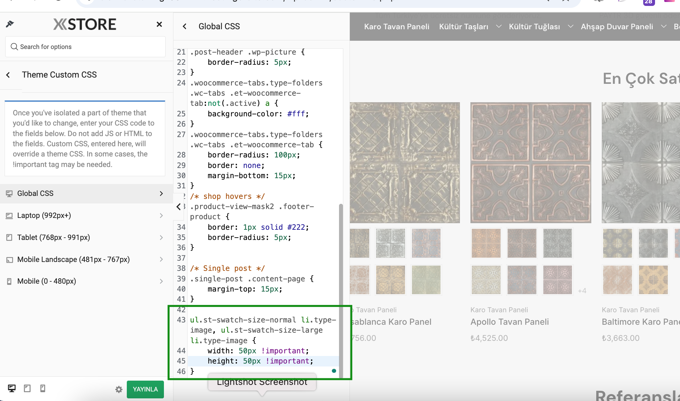The width and height of the screenshot is (680, 401).
Task: Close the XStore customizer panel
Action: pos(159,24)
